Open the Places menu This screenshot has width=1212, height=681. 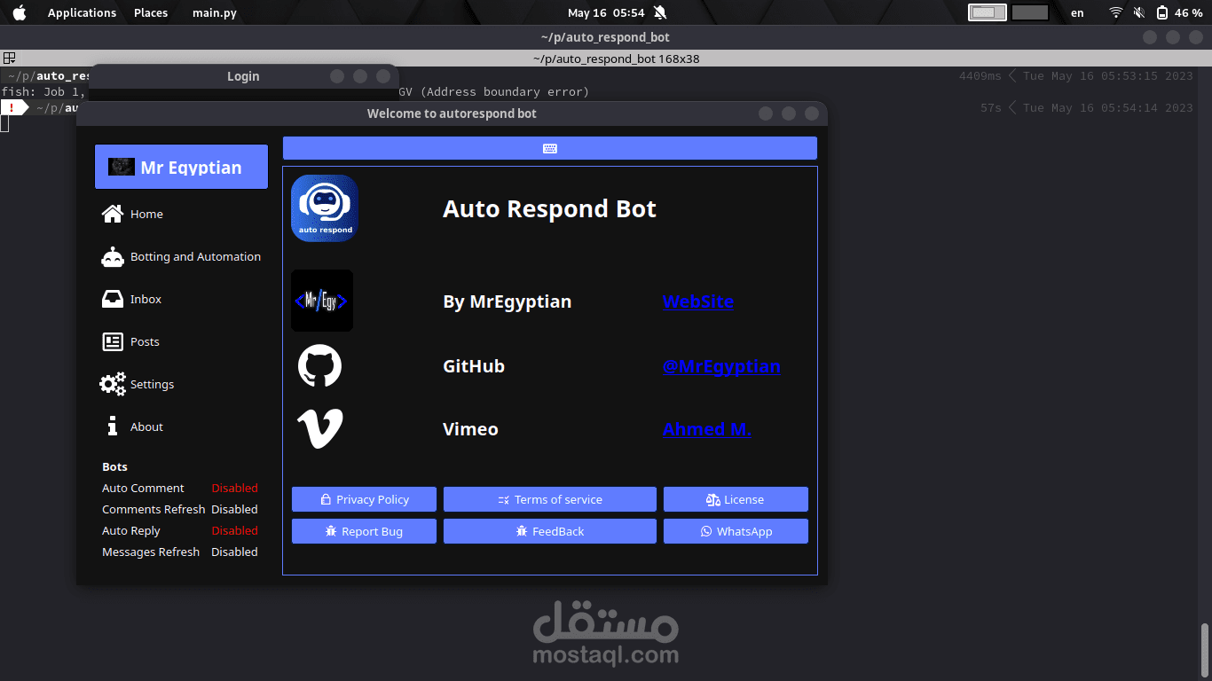pos(151,12)
